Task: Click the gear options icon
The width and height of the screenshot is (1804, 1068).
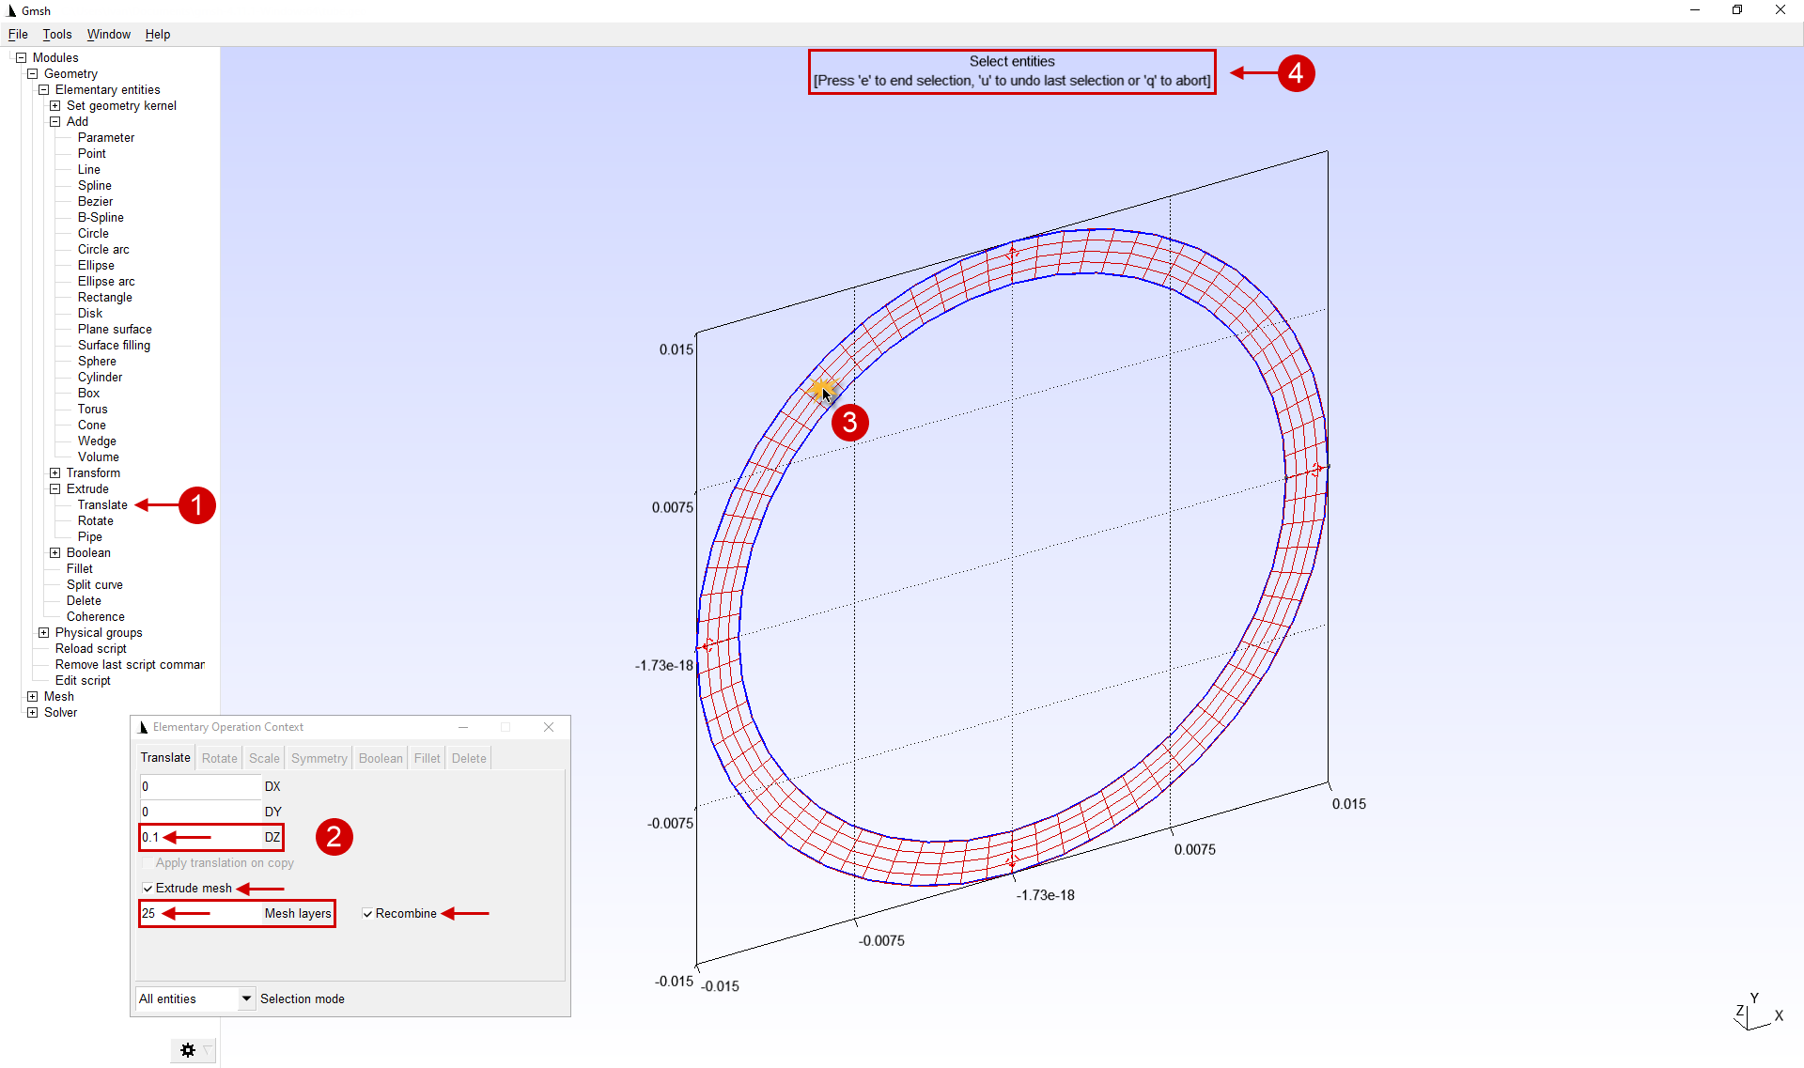Action: [187, 1050]
